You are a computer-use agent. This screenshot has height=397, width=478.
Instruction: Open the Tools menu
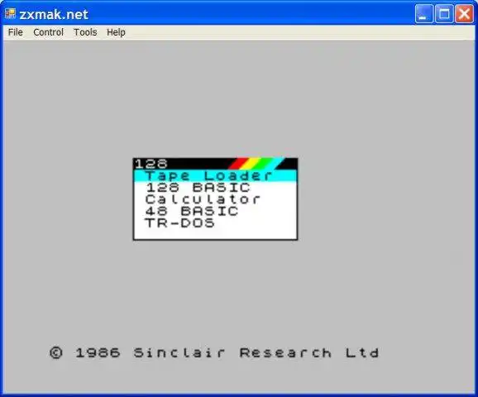coord(85,32)
